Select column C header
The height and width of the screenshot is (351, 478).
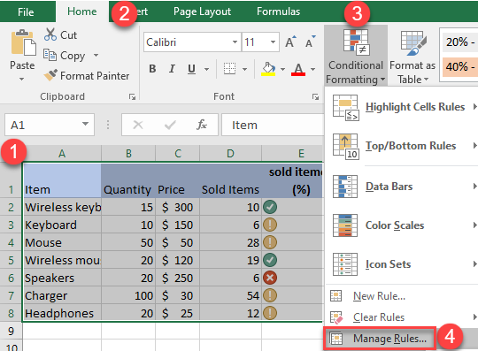click(178, 154)
